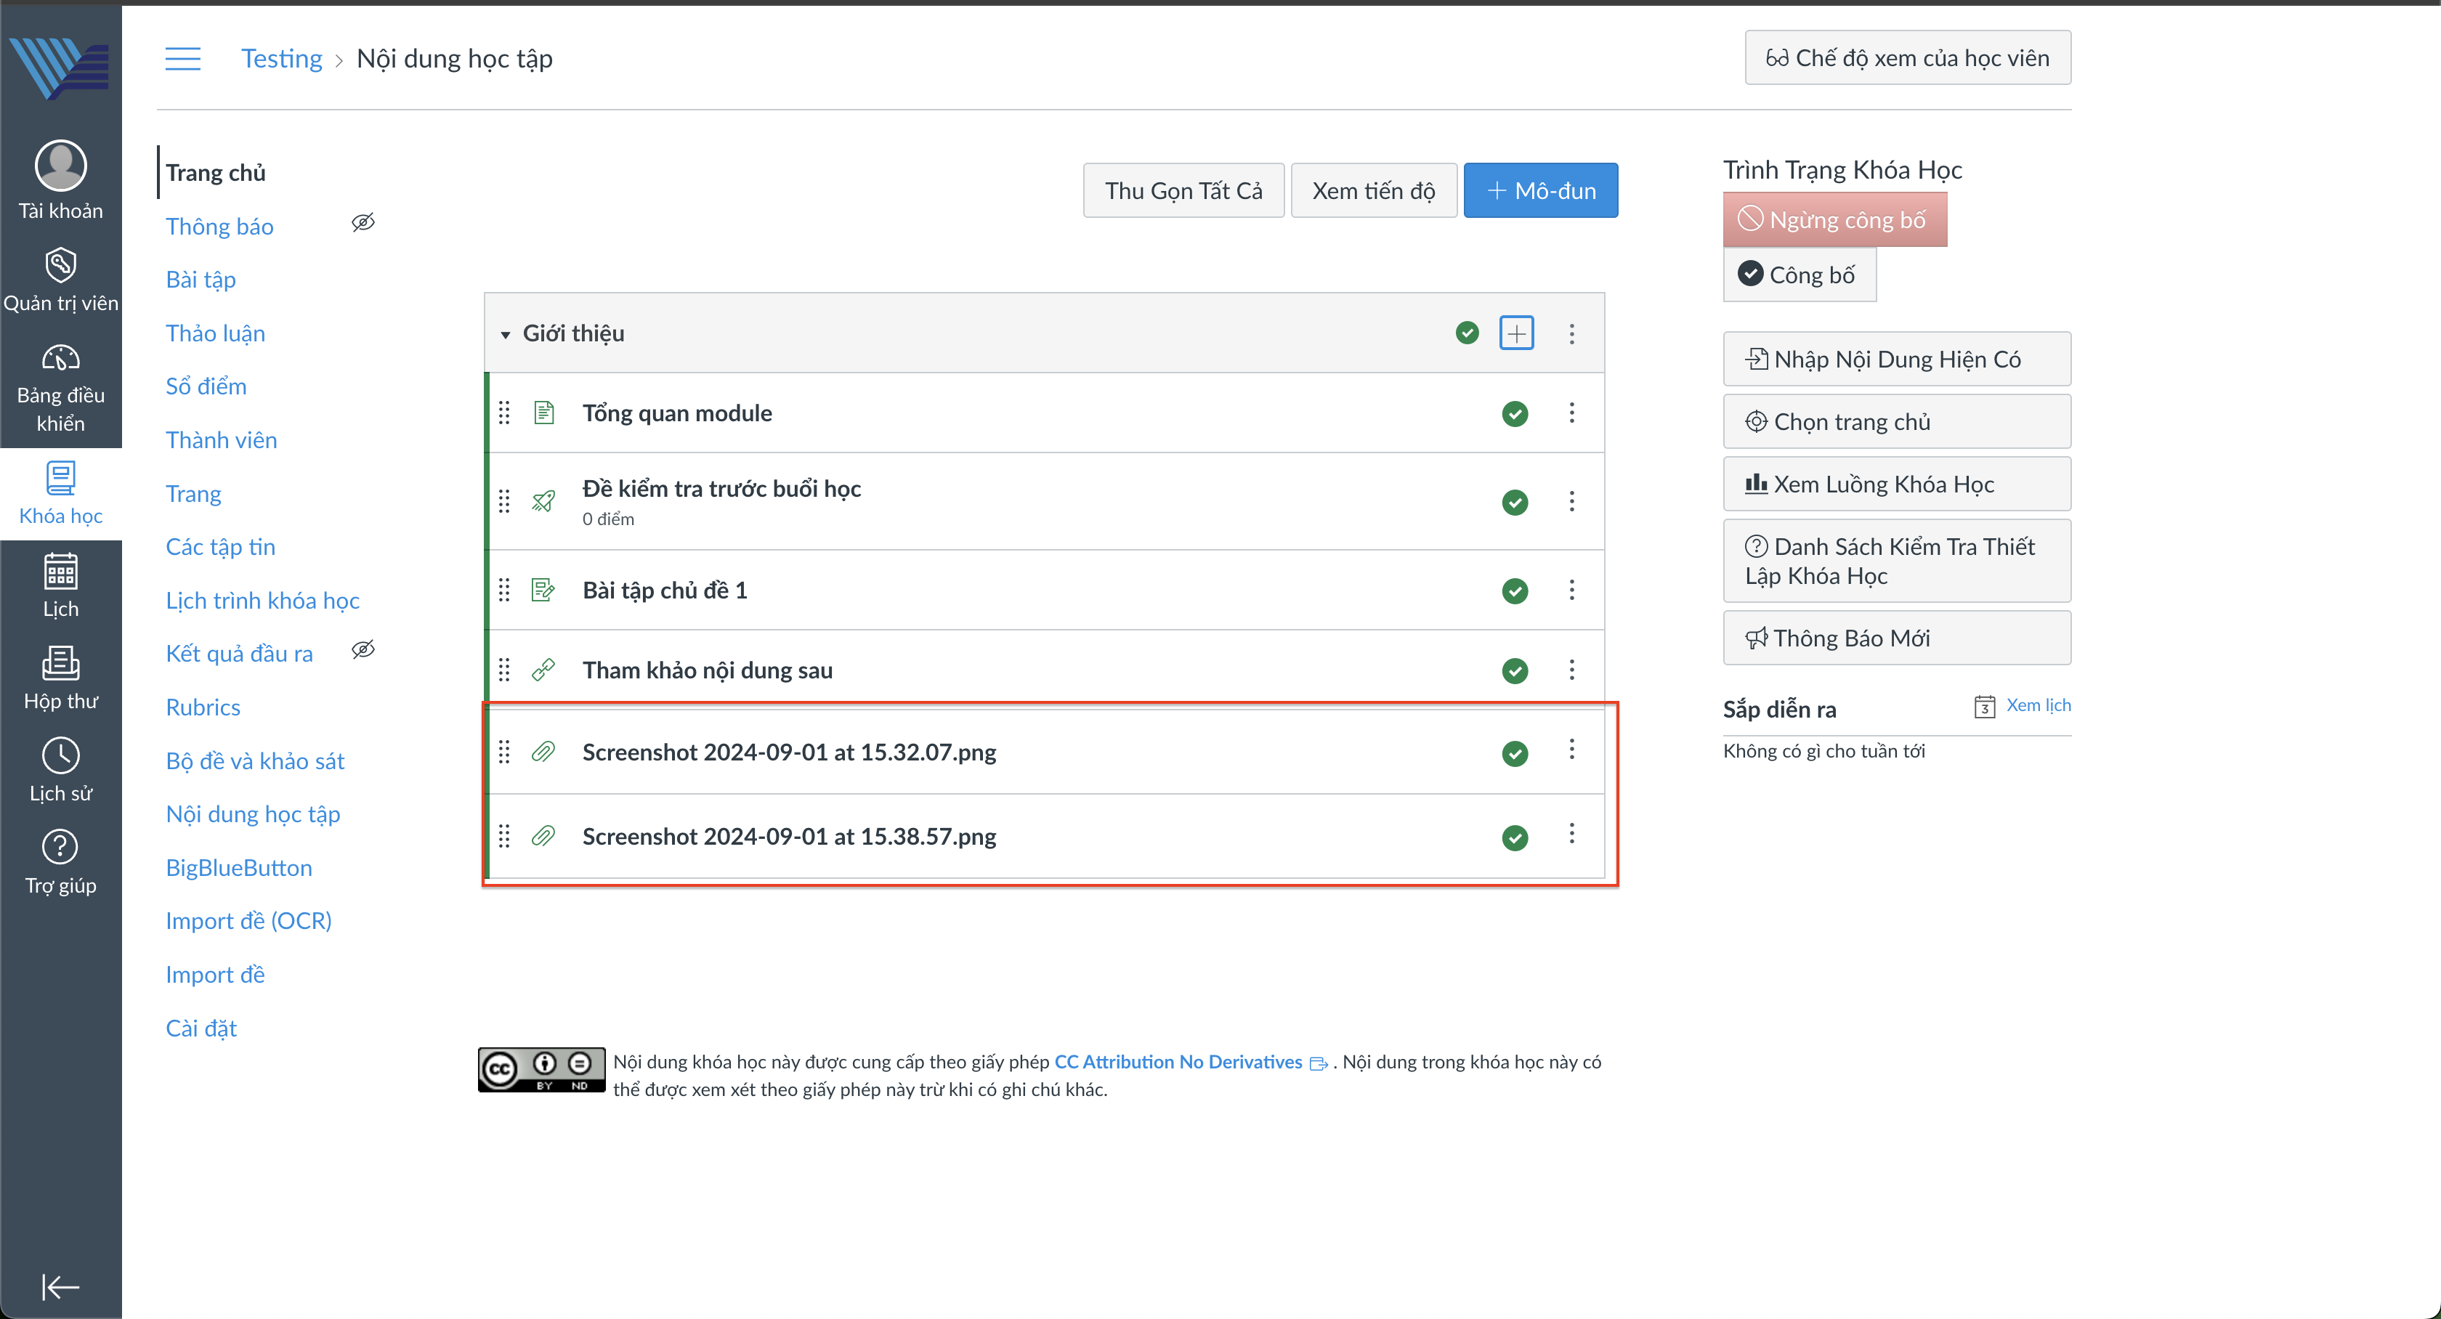Click the Trợ giúp help icon

tap(60, 847)
